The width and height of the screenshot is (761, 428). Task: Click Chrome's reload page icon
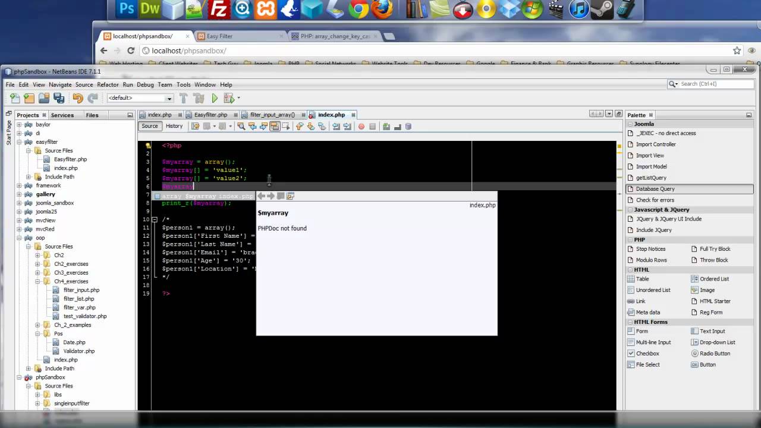pyautogui.click(x=130, y=51)
